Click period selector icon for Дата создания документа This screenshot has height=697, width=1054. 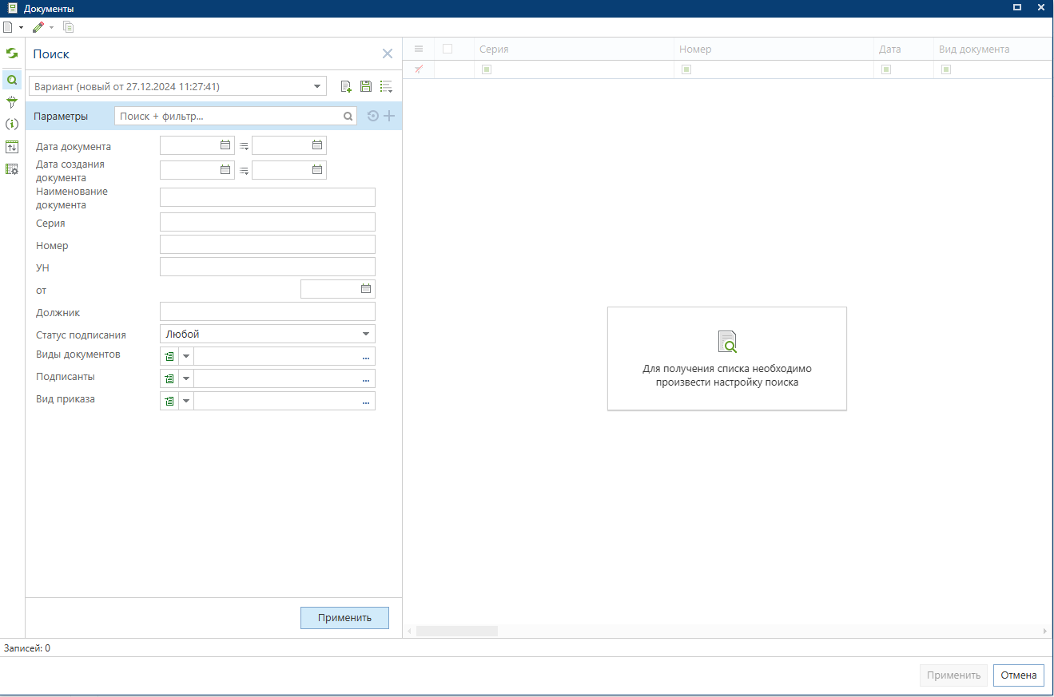pyautogui.click(x=244, y=170)
